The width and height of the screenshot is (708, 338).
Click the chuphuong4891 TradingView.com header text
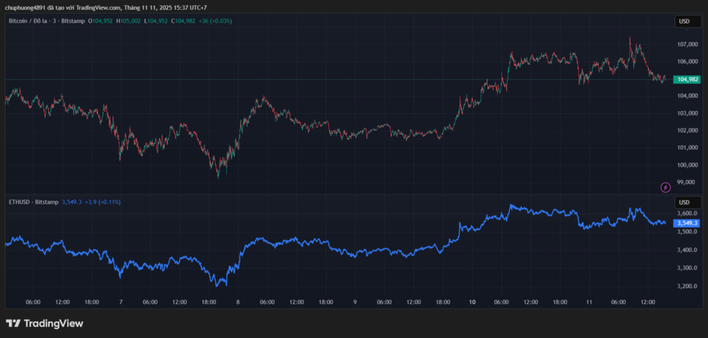(x=104, y=8)
